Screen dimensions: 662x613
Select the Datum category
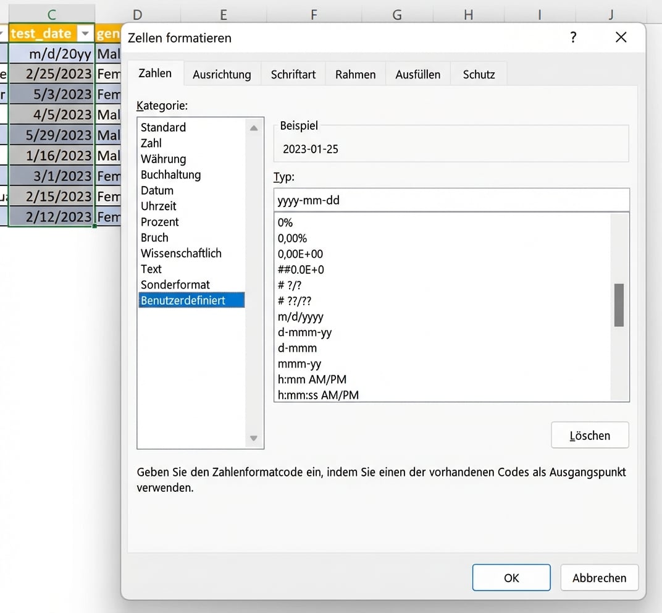pyautogui.click(x=157, y=190)
